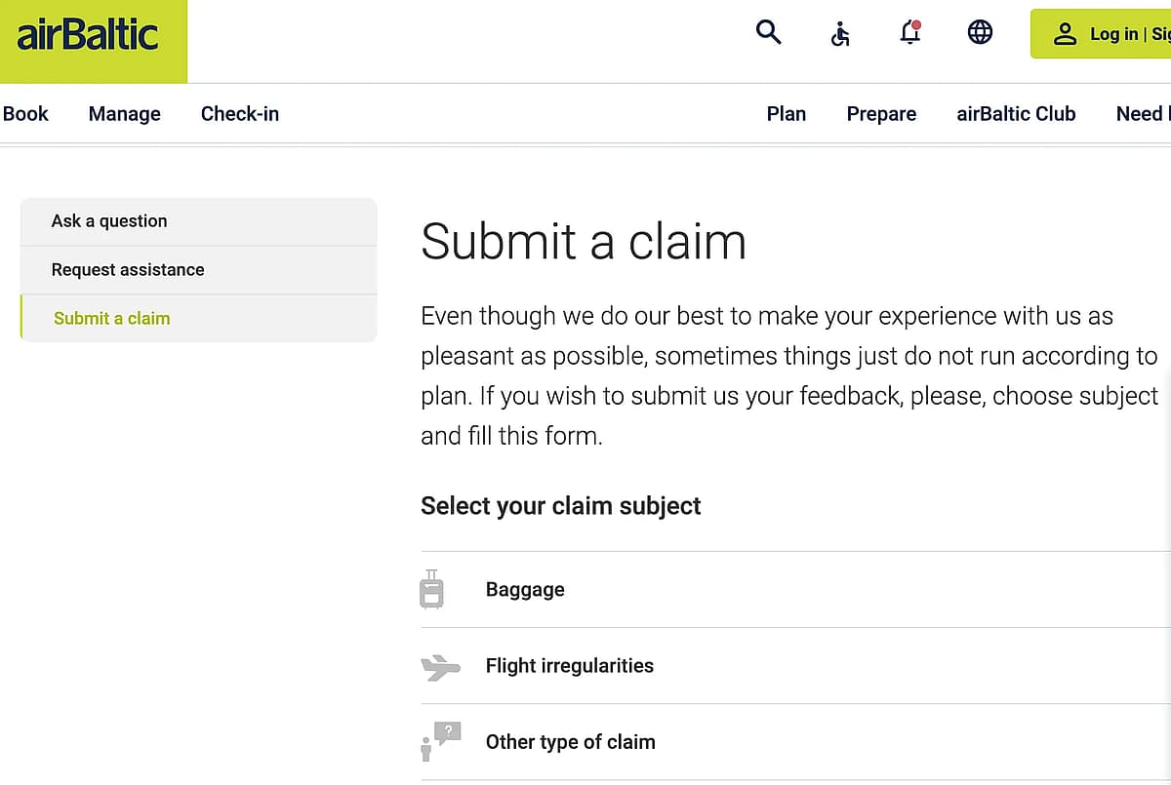Click the user profile icon in Log in button
Viewport: 1171px width, 785px height.
(1065, 34)
